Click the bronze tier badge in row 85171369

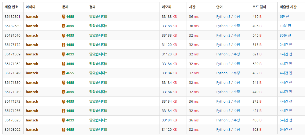(x=64, y=54)
